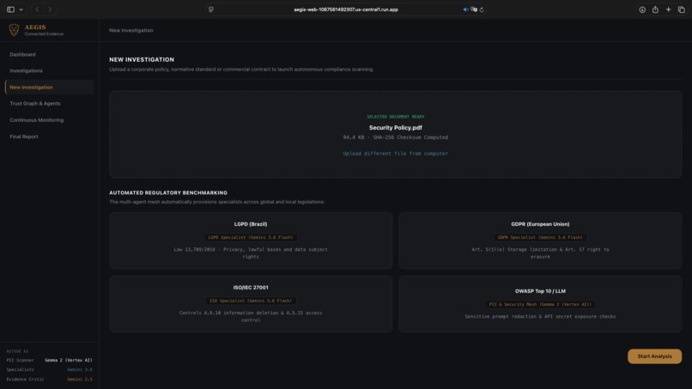Click the SELECTED DOCUMENT READY status text
Viewport: 692px width, 389px height.
click(x=396, y=117)
